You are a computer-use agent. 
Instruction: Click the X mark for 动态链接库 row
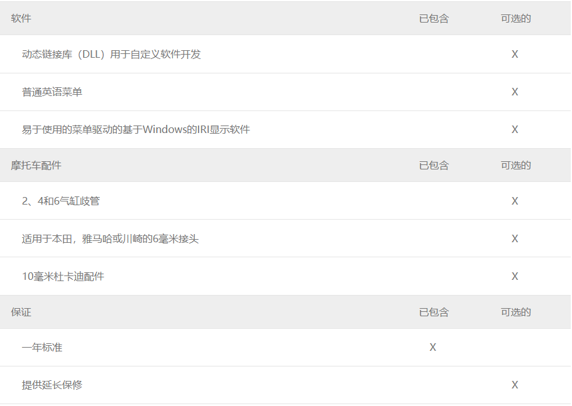click(x=515, y=54)
